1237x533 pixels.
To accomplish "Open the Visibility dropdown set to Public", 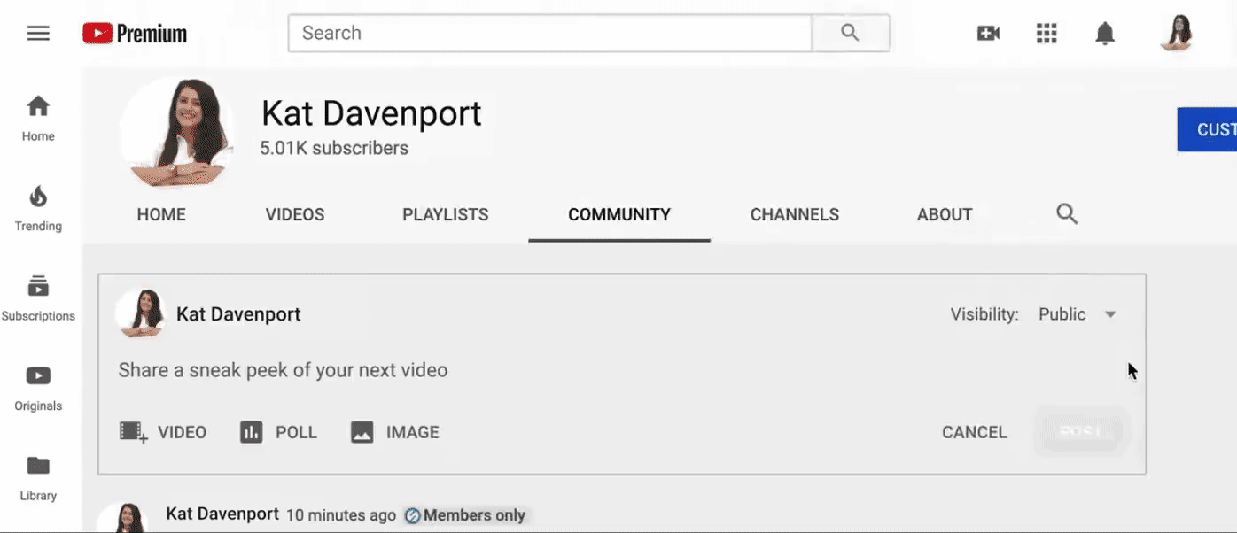I will [1078, 313].
